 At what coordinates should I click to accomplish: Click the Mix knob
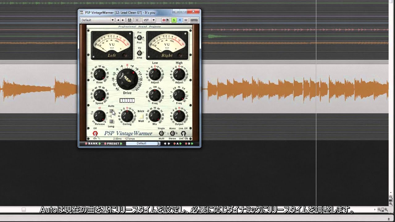coord(155,116)
